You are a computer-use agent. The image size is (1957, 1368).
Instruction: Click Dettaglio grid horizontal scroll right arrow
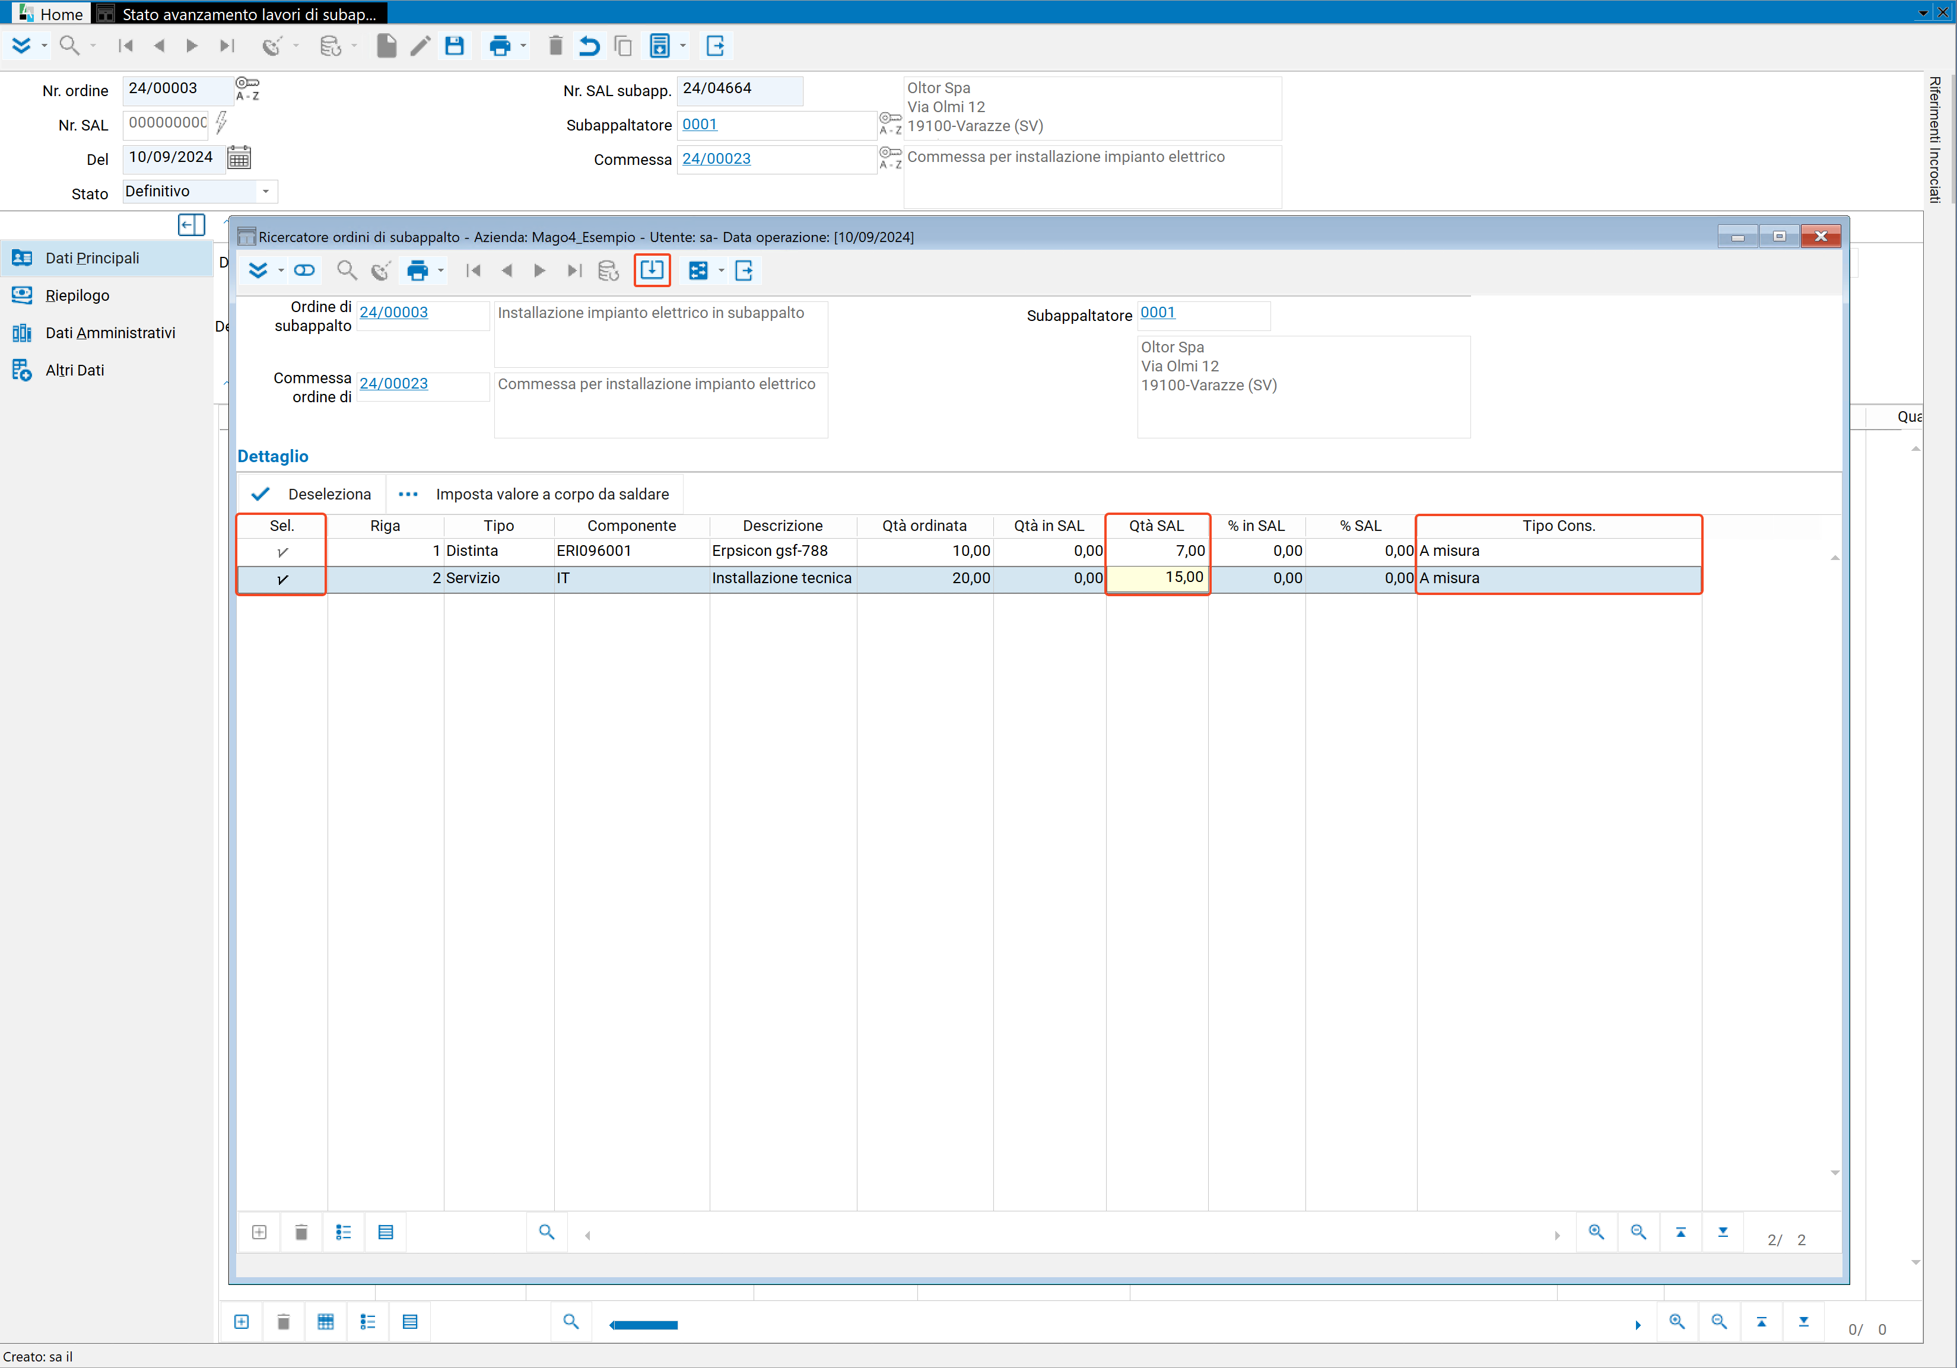pos(1557,1235)
